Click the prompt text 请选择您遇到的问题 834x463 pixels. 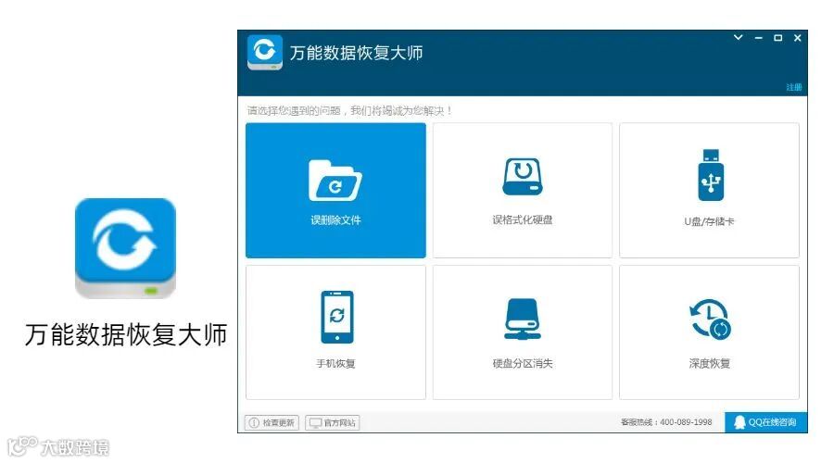point(294,110)
